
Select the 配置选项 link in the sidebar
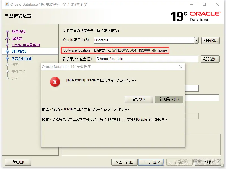tap(18, 32)
